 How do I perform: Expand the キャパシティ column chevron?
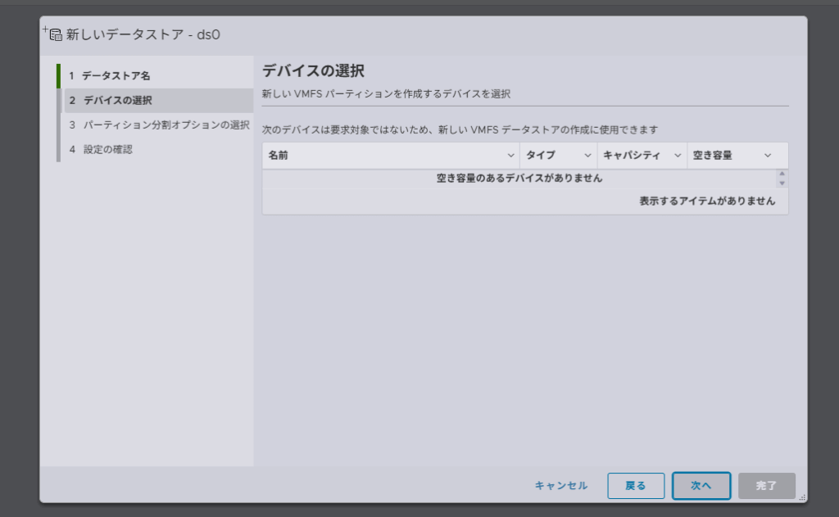pyautogui.click(x=678, y=156)
